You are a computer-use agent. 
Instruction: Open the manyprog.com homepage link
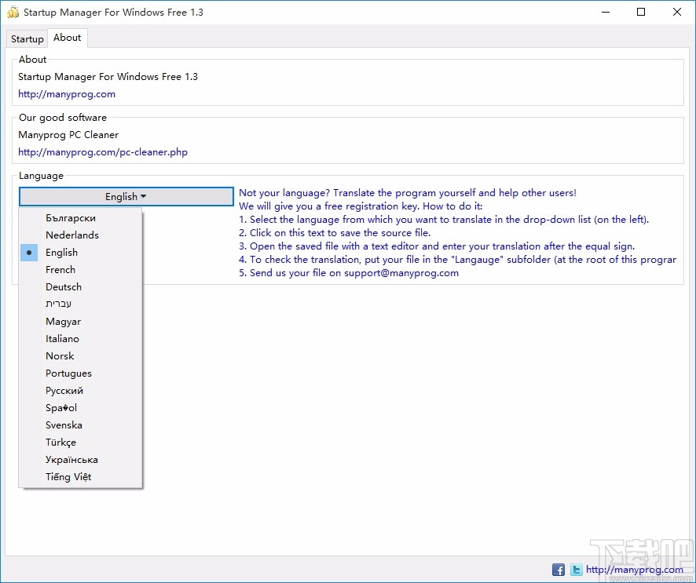(x=67, y=93)
